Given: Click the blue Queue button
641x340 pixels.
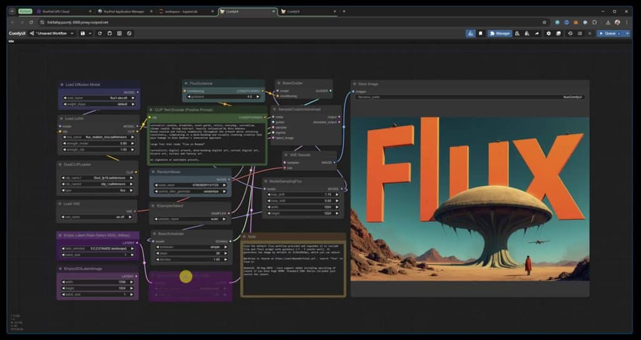Looking at the screenshot, I should (610, 34).
